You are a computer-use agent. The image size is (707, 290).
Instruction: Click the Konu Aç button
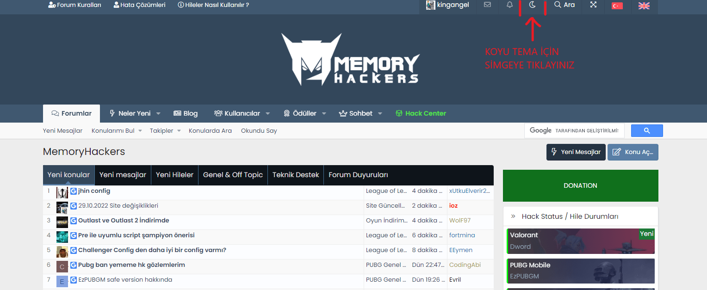[x=633, y=152]
